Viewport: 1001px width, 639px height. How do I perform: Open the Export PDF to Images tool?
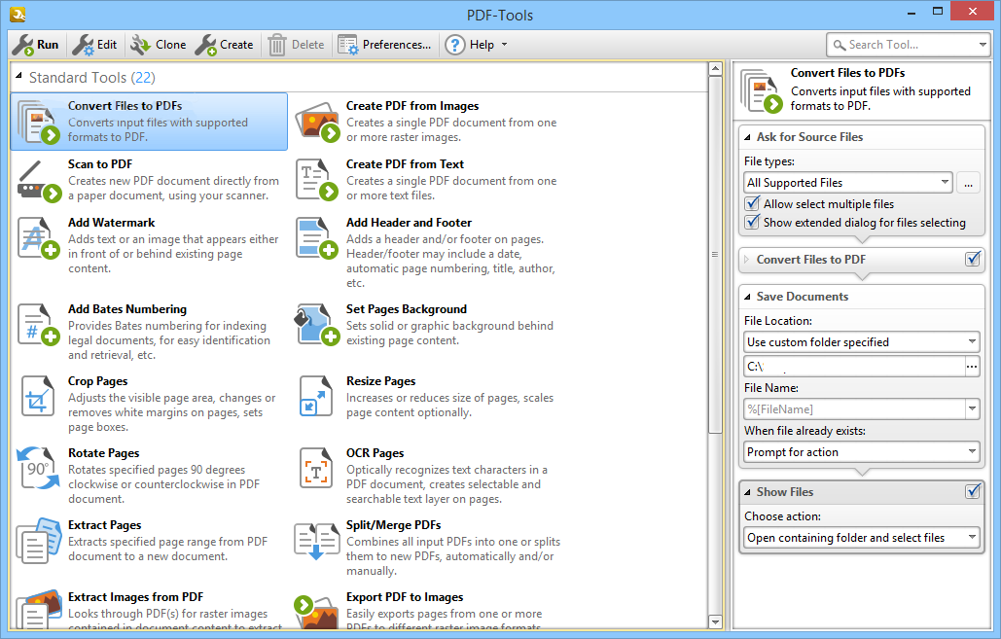pyautogui.click(x=316, y=612)
